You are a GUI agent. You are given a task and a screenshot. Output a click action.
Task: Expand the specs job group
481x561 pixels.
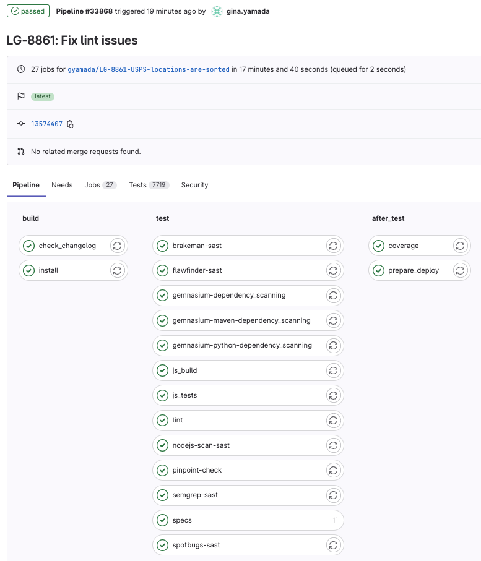click(248, 520)
